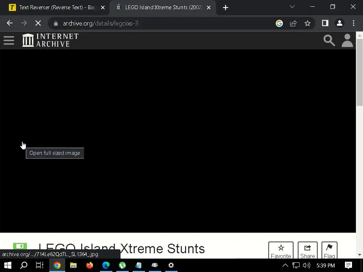This screenshot has width=363, height=272.
Task: Open the Internet Archive user account icon
Action: click(x=347, y=40)
